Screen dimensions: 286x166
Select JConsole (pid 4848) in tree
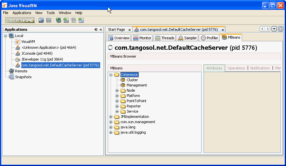point(37,53)
